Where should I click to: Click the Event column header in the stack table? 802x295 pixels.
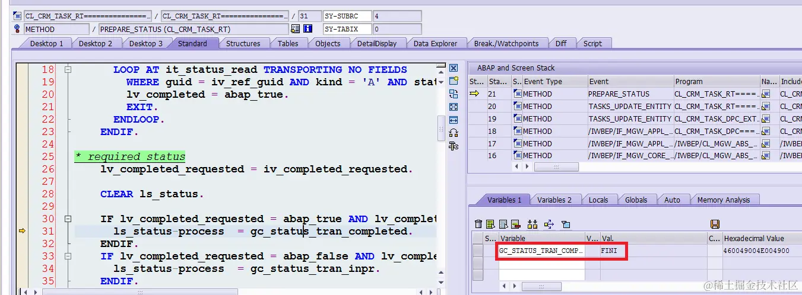point(630,82)
